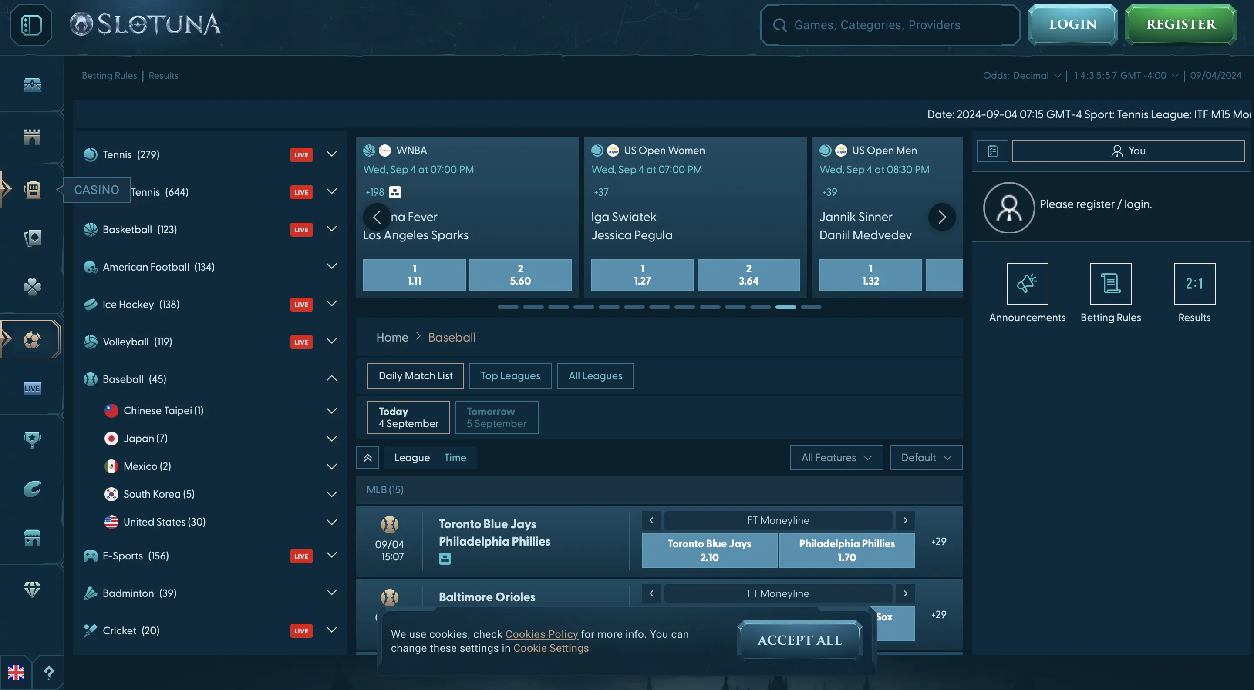Accept all cookies
Image resolution: width=1254 pixels, height=690 pixels.
point(799,640)
